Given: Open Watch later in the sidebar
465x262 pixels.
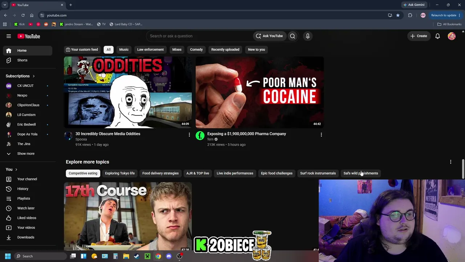Looking at the screenshot, I should 26,208.
